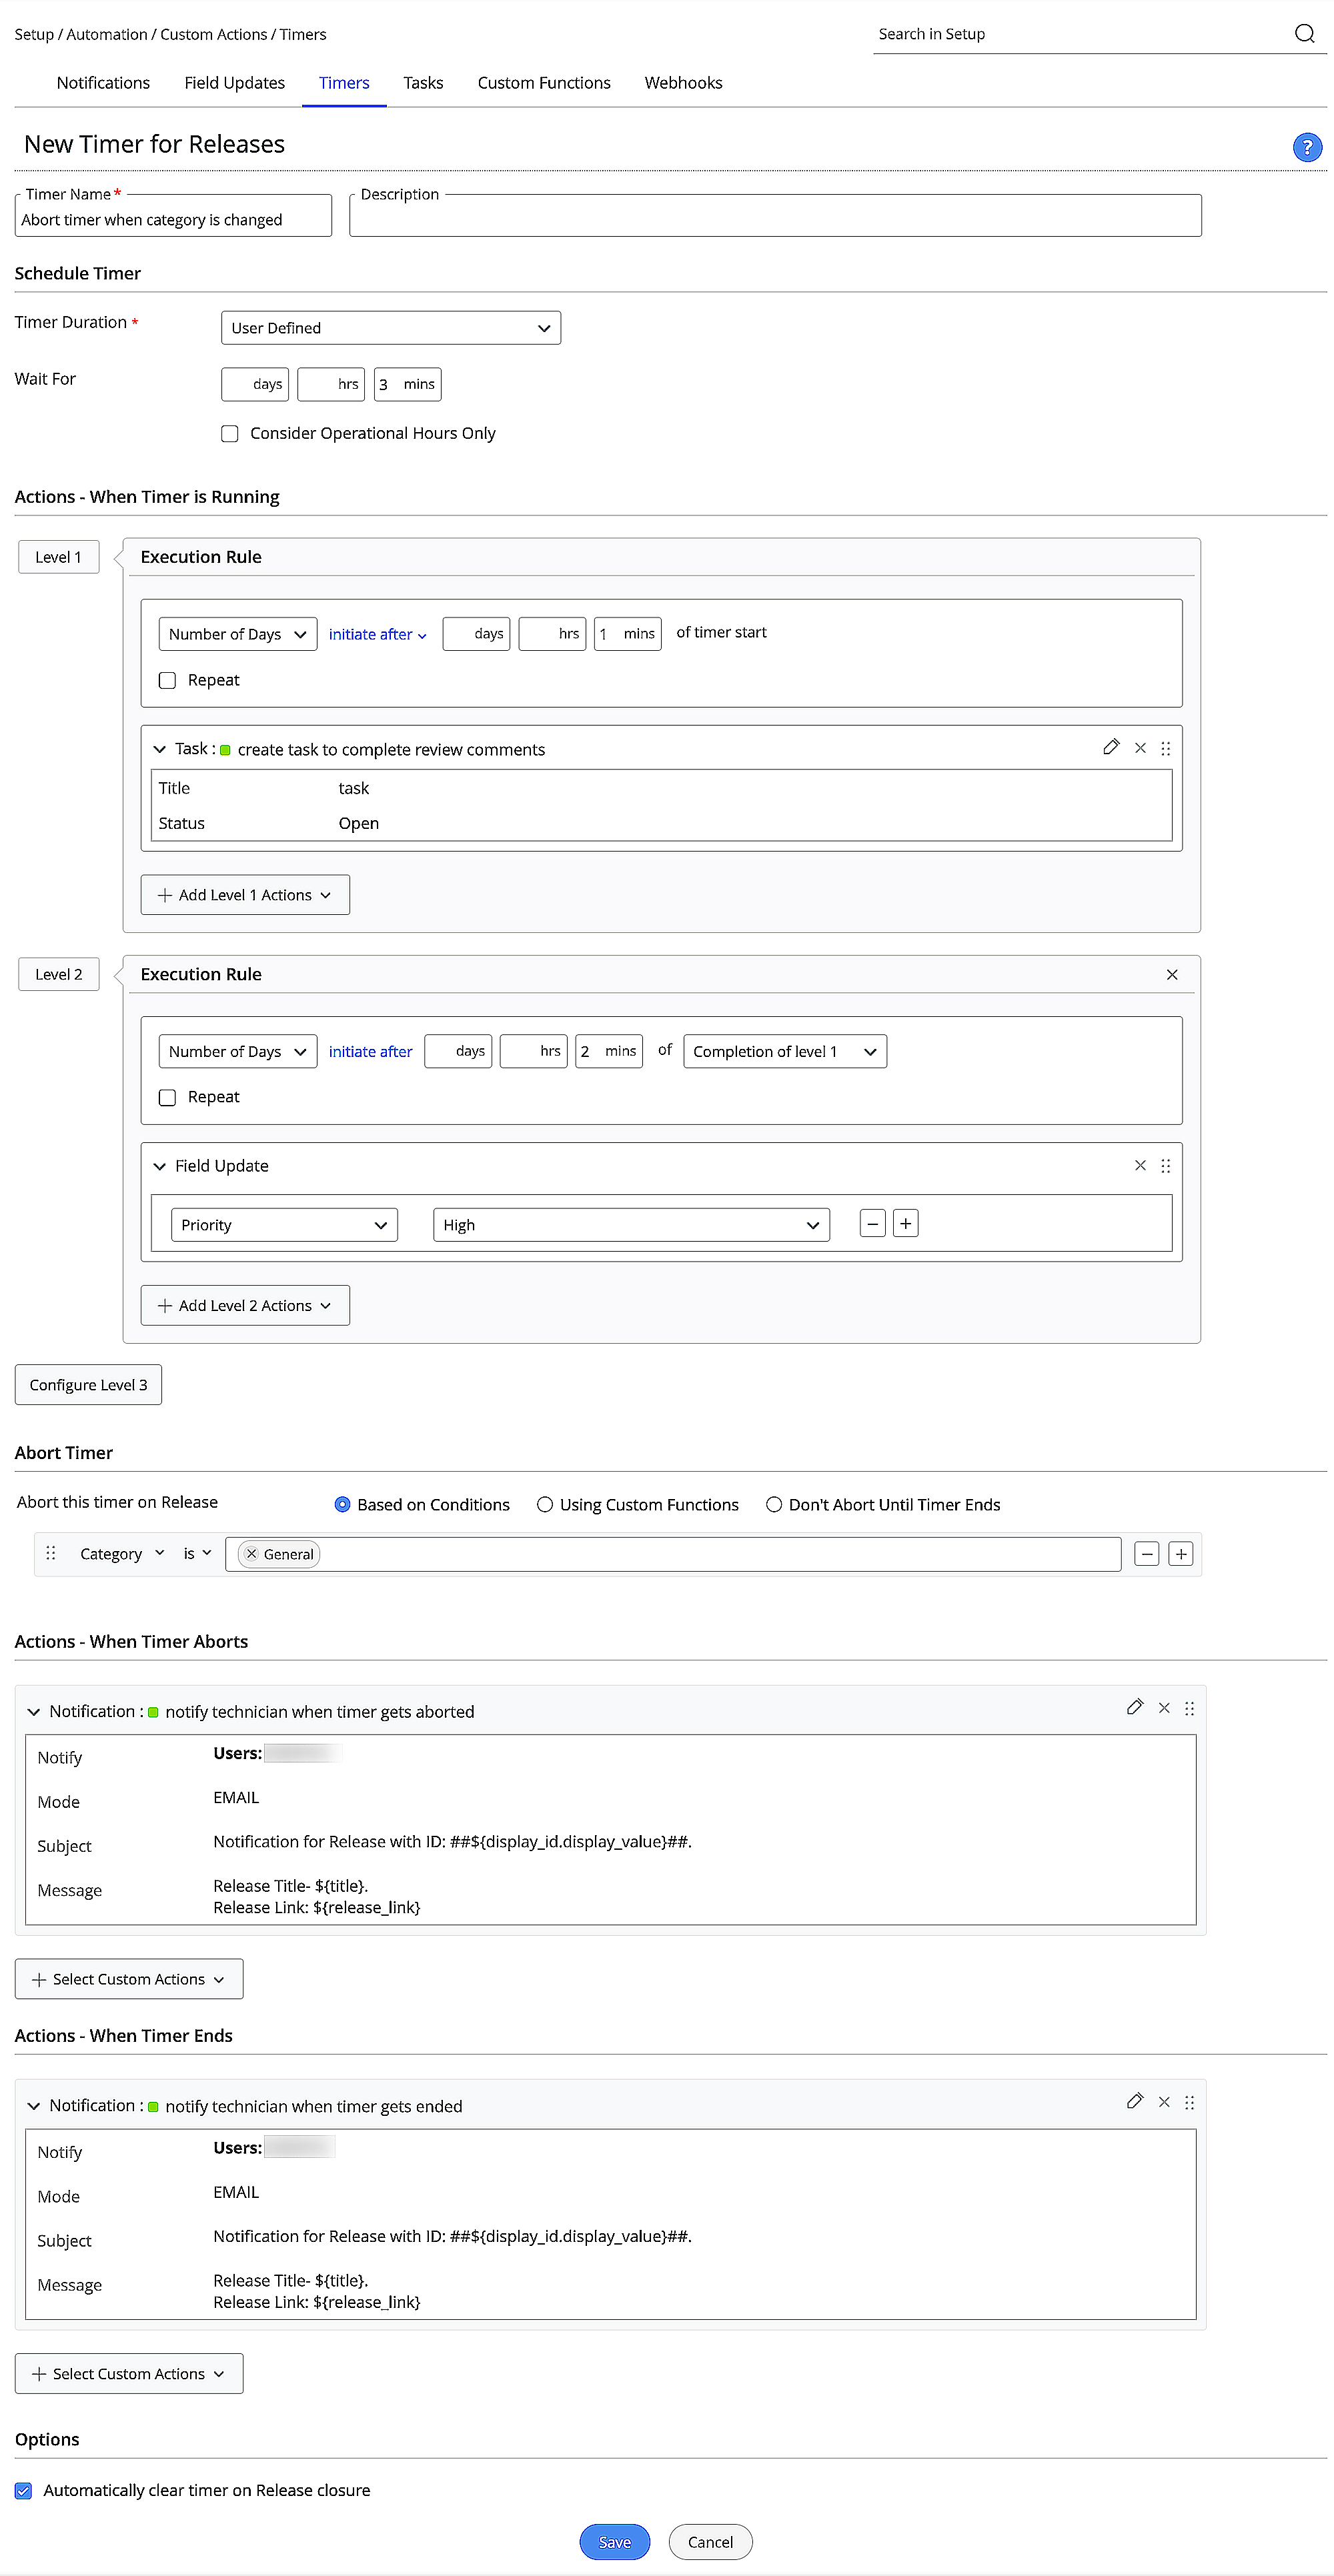Select Using Custom Functions radio option
The width and height of the screenshot is (1334, 2576).
[545, 1504]
